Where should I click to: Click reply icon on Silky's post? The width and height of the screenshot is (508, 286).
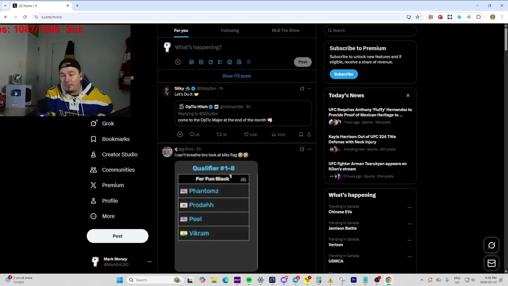coord(192,135)
